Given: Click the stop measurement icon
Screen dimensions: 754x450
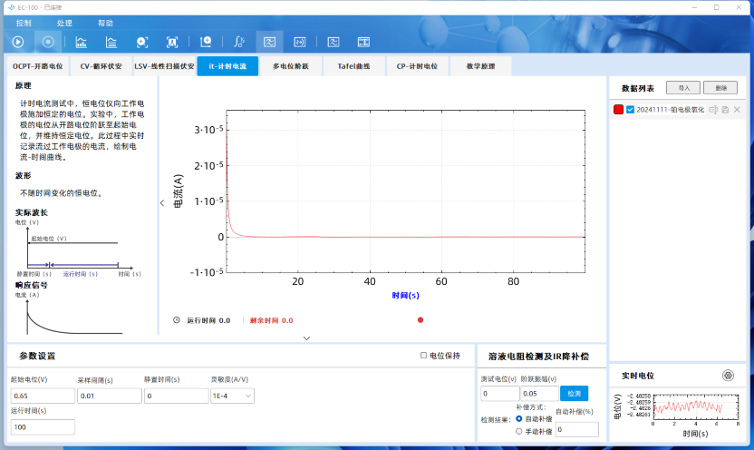Looking at the screenshot, I should pyautogui.click(x=48, y=42).
